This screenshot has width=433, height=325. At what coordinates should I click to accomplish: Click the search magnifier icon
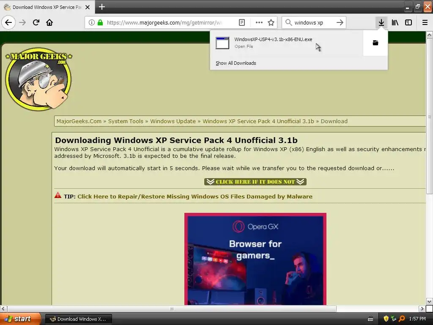pyautogui.click(x=288, y=23)
